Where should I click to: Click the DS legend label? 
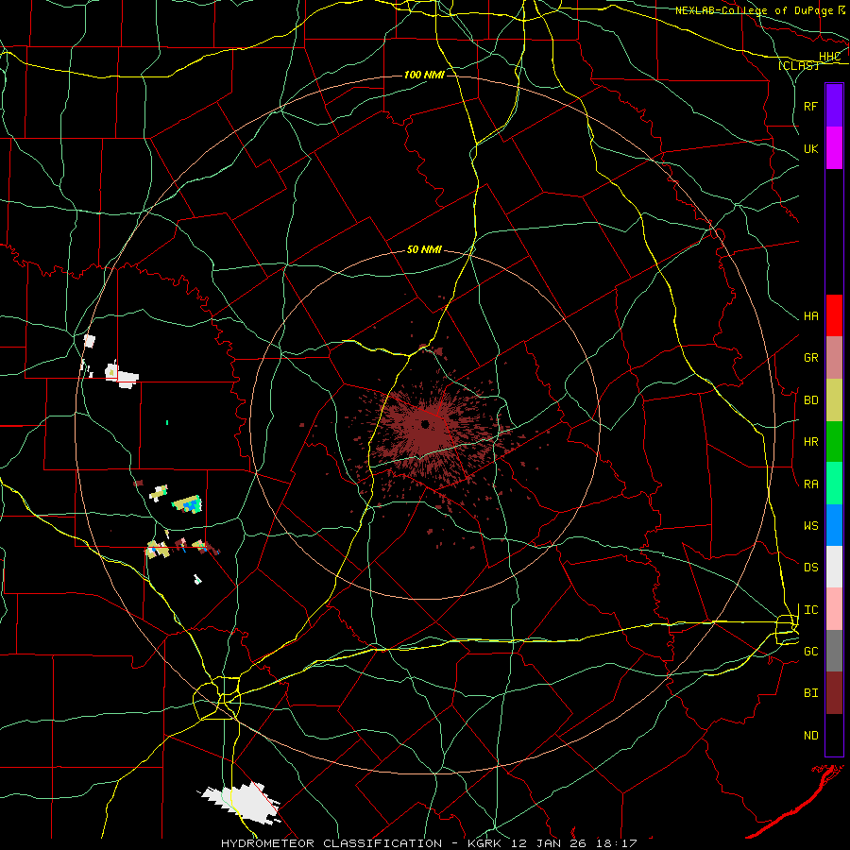tap(810, 568)
